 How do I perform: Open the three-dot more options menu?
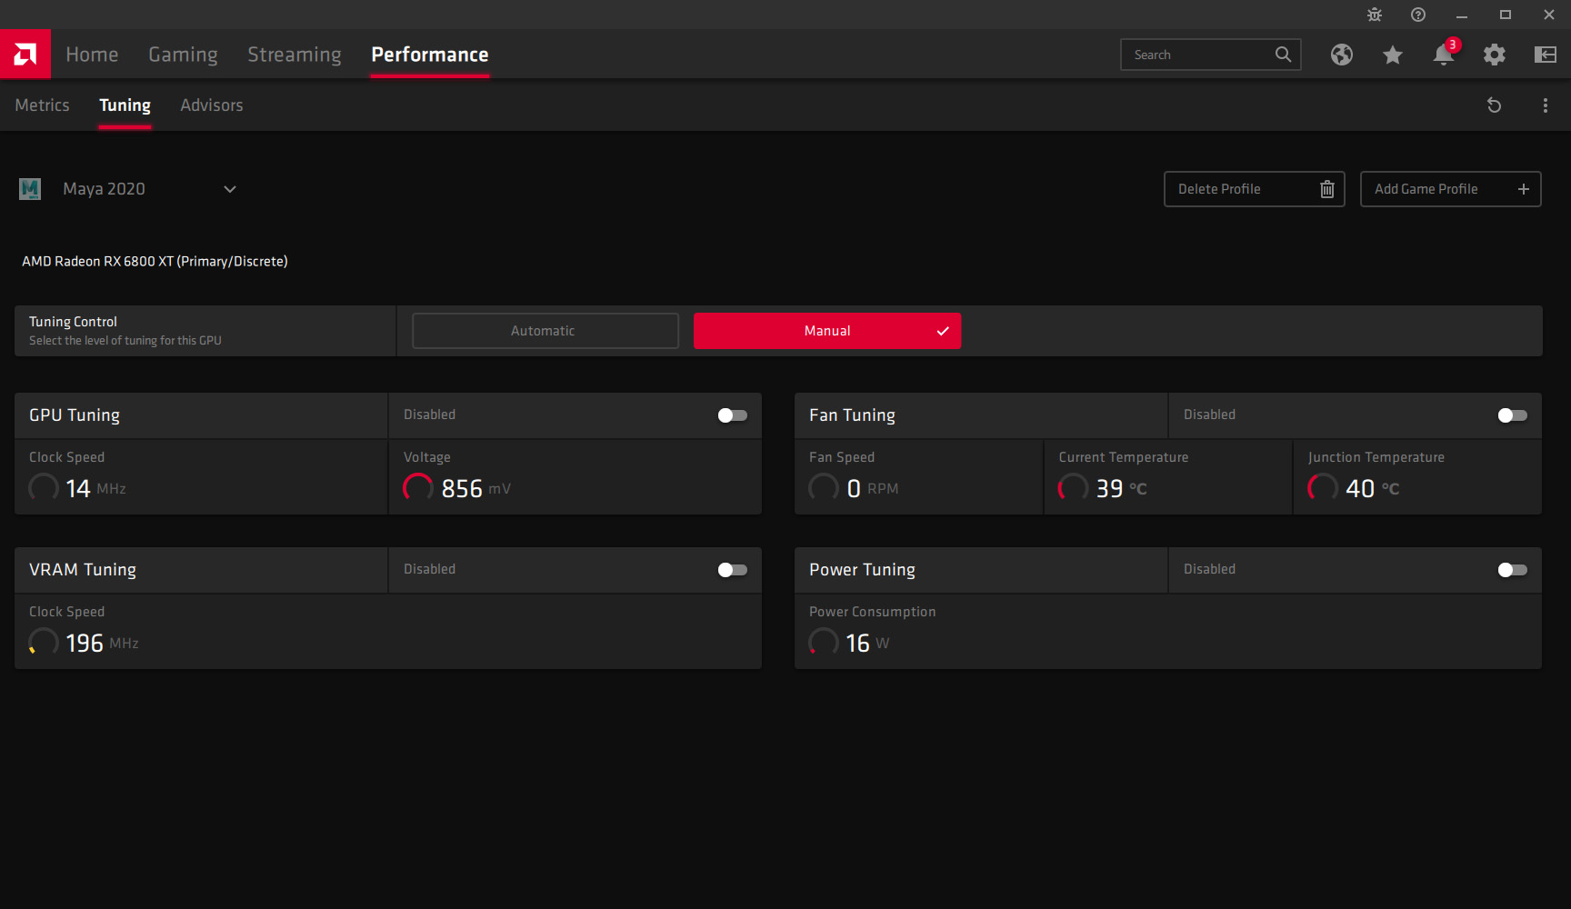(x=1546, y=105)
